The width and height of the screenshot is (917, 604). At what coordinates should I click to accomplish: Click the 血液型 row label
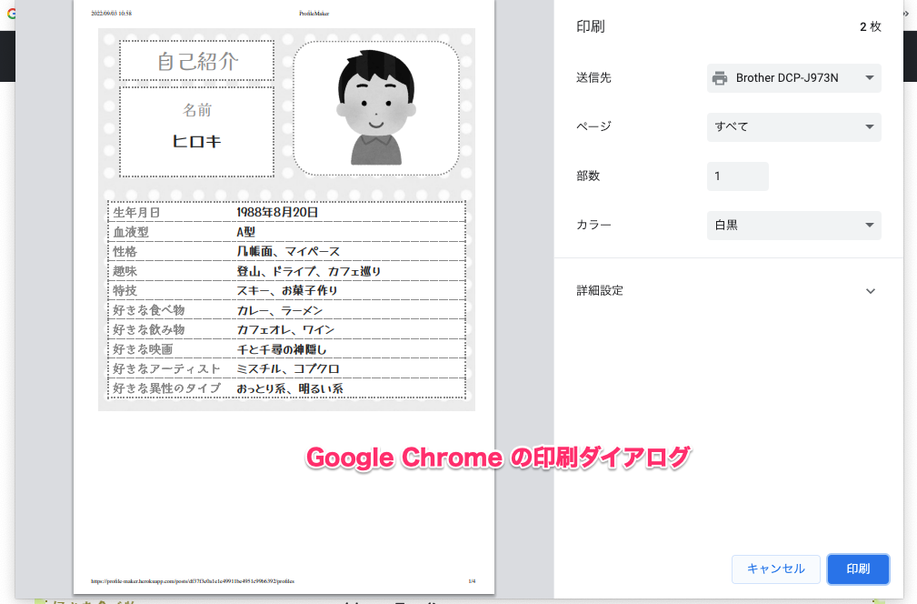tap(131, 232)
